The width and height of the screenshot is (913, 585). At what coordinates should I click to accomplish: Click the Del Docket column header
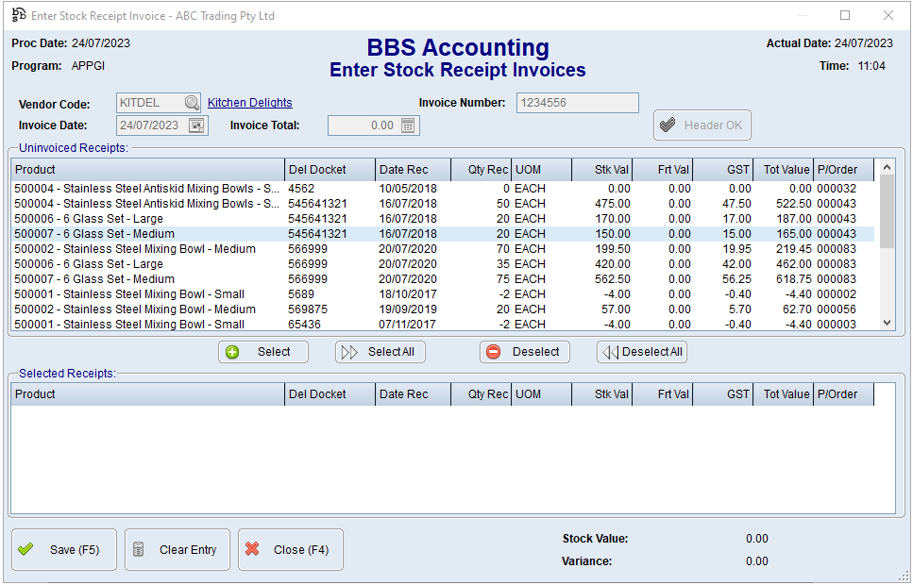click(x=330, y=170)
